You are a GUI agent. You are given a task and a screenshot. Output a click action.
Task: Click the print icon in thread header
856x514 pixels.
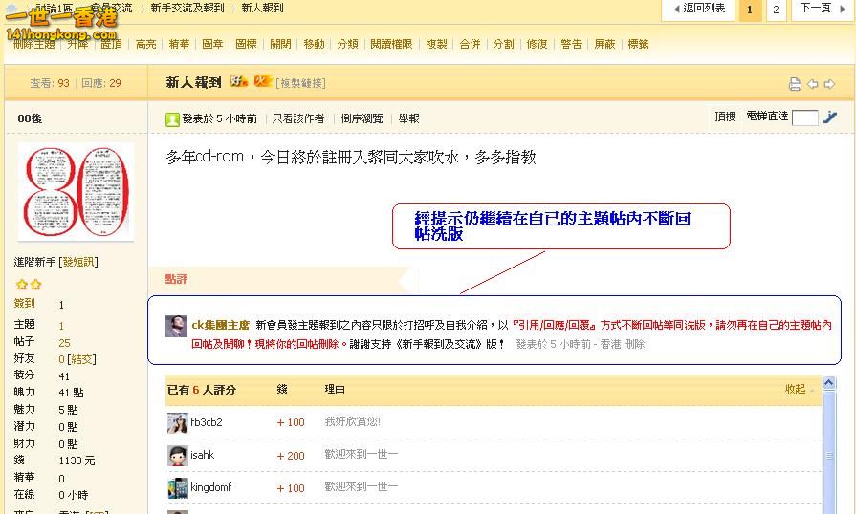pos(795,84)
